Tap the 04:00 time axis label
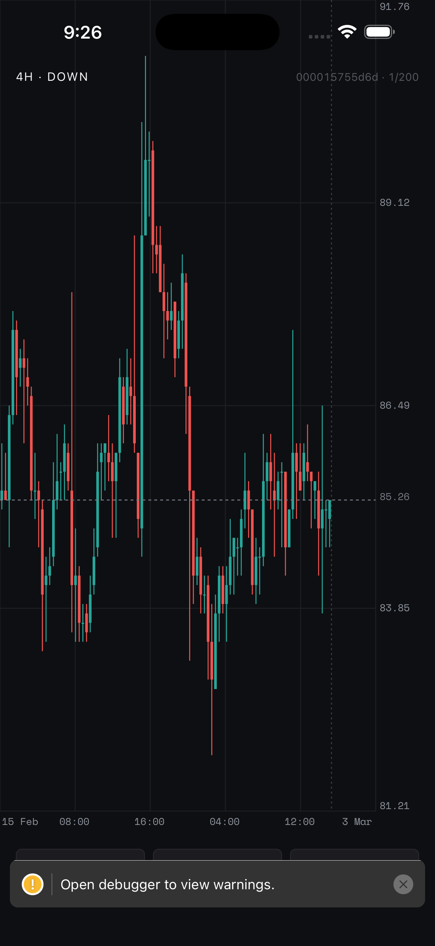Image resolution: width=435 pixels, height=946 pixels. tap(224, 822)
